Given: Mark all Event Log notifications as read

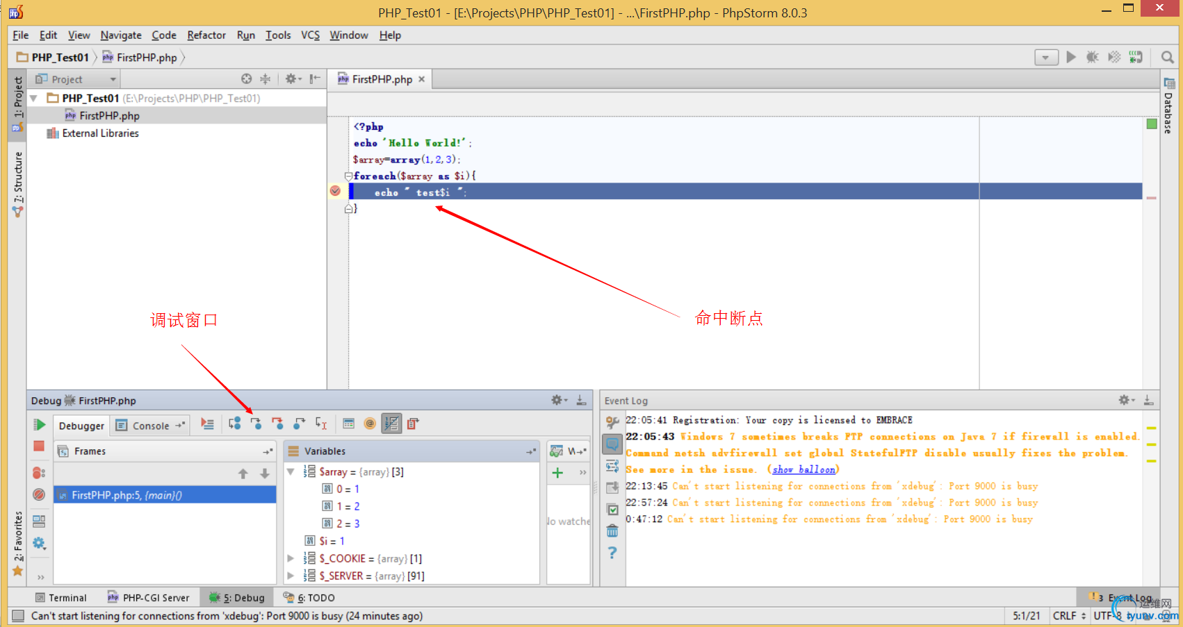Looking at the screenshot, I should point(612,510).
